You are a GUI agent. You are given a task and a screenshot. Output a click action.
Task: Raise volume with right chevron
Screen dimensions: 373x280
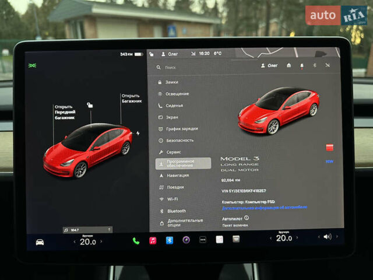tap(337, 236)
